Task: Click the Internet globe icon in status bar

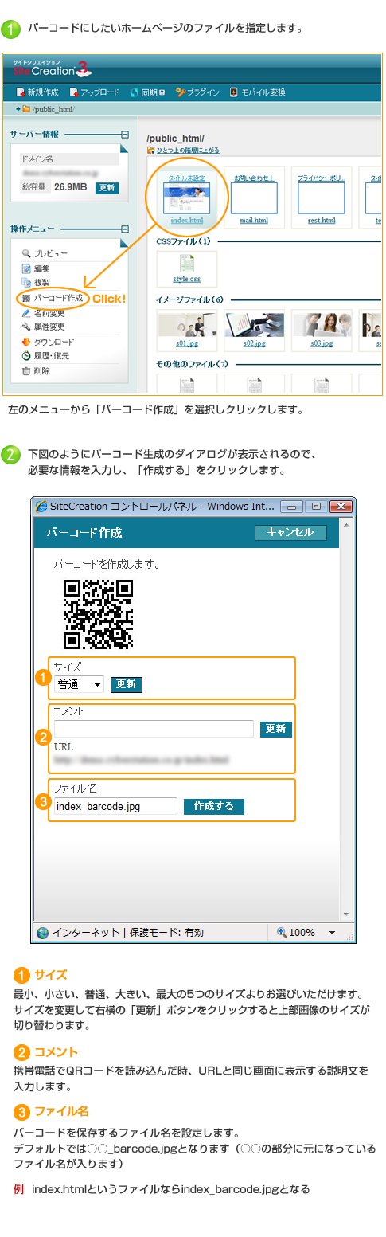Action: pos(43,932)
